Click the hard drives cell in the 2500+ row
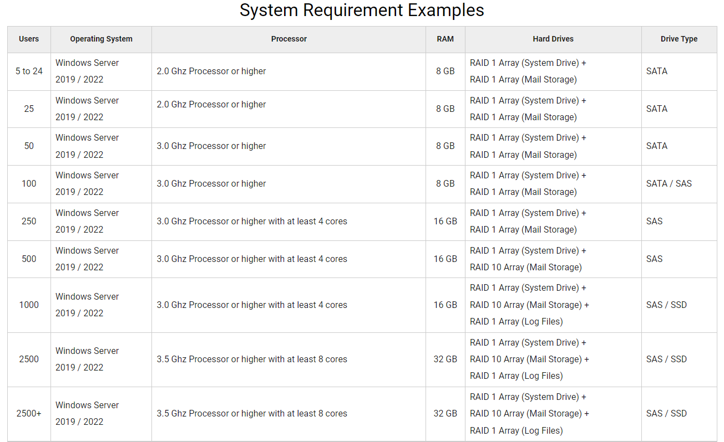 553,414
